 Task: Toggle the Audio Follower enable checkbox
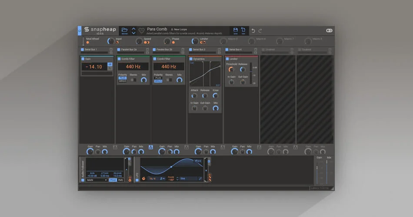83,180
